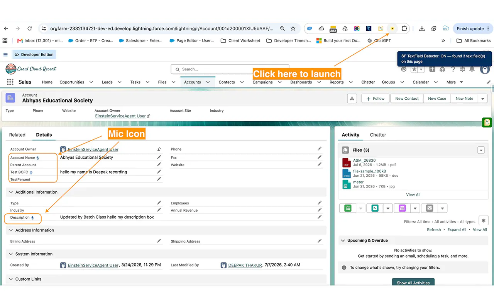
Task: Edit the Account Name field with pencil icon
Action: (x=159, y=157)
